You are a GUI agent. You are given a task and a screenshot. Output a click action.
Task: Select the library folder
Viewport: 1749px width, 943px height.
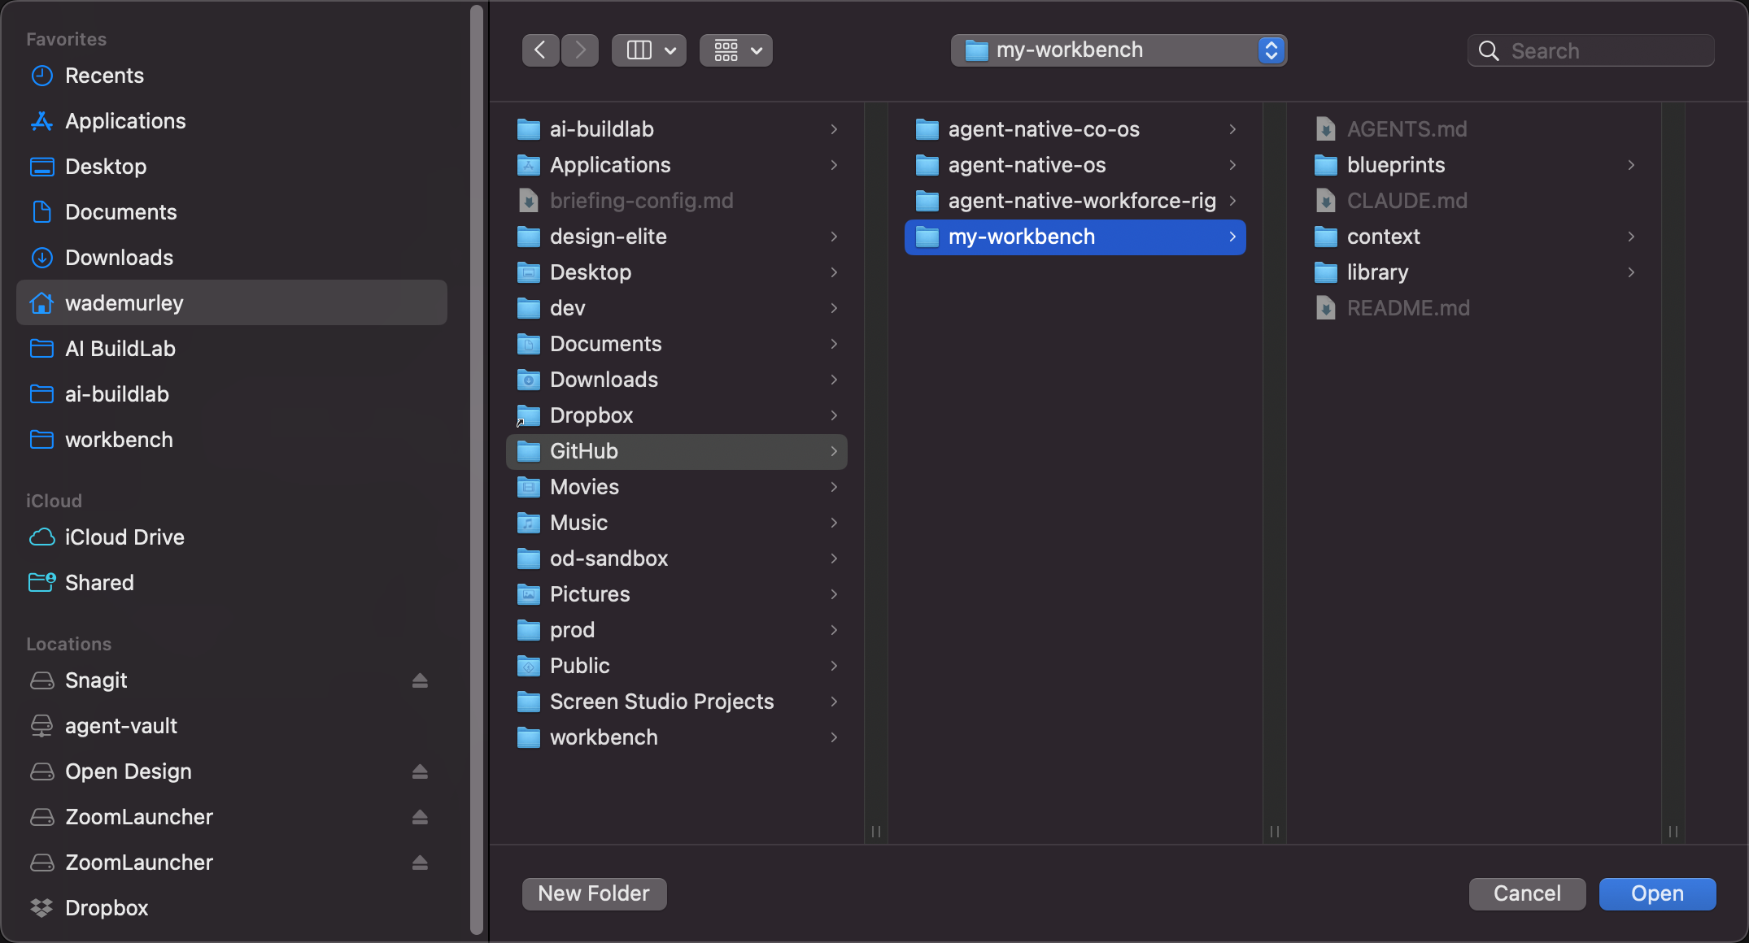(1474, 272)
